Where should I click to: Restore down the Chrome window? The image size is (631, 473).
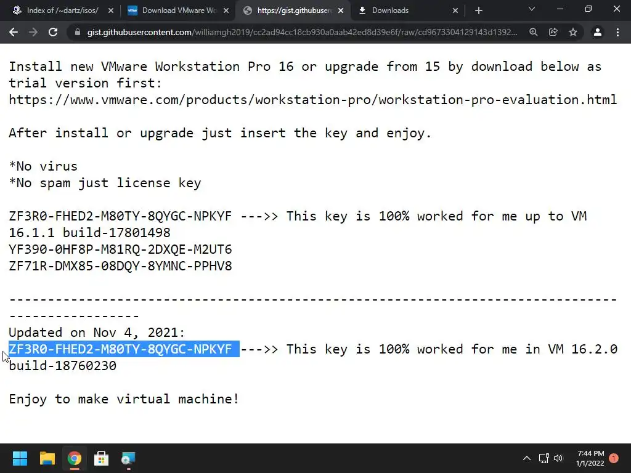[x=588, y=9]
